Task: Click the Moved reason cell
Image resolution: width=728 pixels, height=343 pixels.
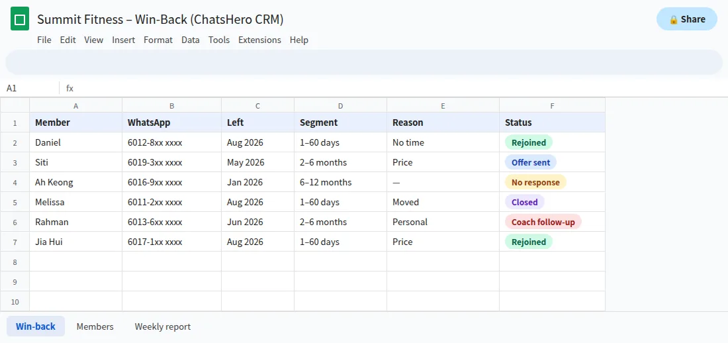Action: coord(443,202)
